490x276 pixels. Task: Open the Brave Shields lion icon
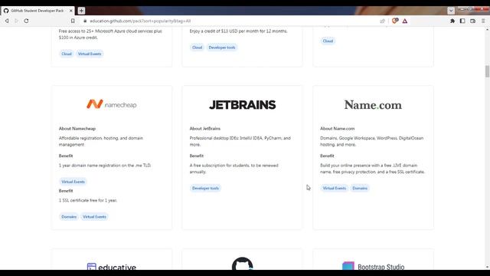coord(395,21)
